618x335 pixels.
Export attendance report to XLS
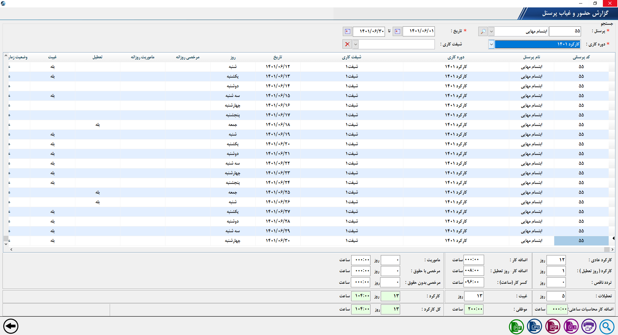point(571,327)
